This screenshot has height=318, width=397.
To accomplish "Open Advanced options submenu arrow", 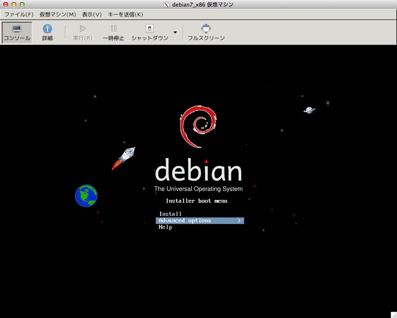I will (x=239, y=221).
